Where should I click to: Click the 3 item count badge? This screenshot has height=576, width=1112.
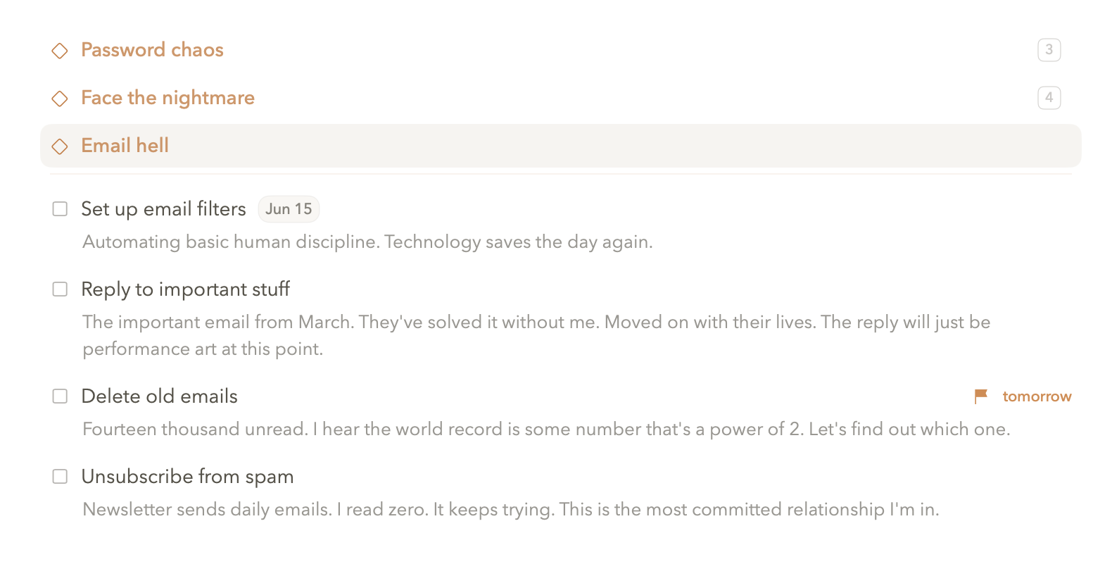[1049, 50]
